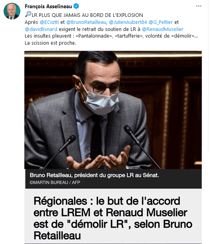Open the tweet's three-dot more options menu

point(199,6)
